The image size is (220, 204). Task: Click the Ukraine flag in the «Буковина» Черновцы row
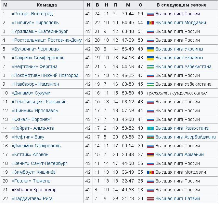pos(150,49)
